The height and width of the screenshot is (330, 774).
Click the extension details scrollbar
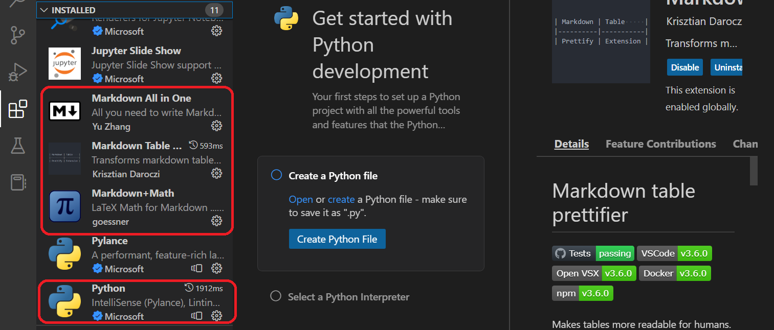coord(754,171)
